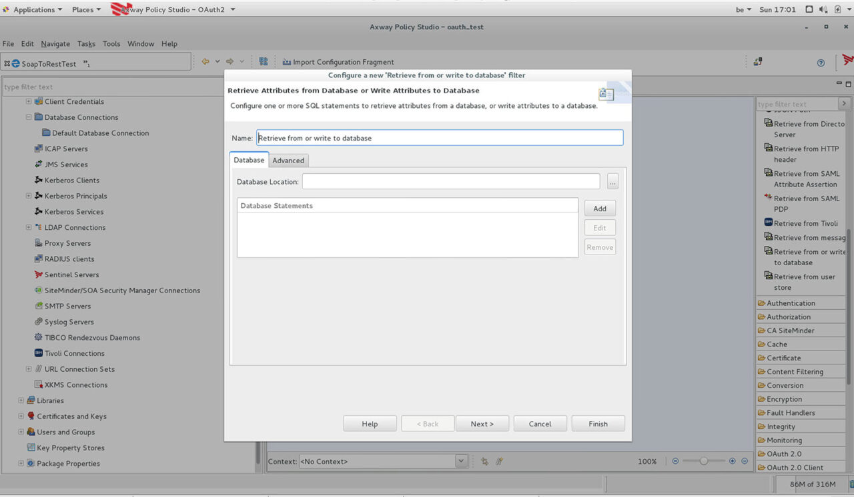Screen dimensions: 854x497
Task: Select the Tivoli Connections icon
Action: tap(39, 353)
